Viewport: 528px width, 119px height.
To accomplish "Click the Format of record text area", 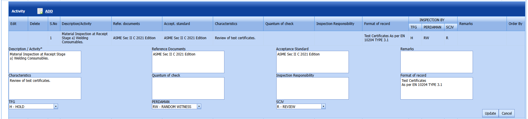I will 436,88.
